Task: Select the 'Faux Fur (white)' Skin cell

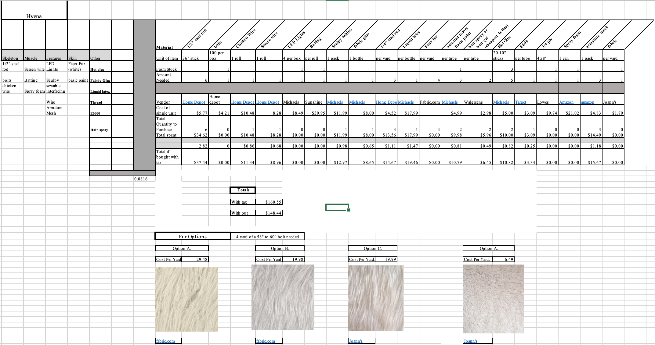Action: [x=78, y=66]
